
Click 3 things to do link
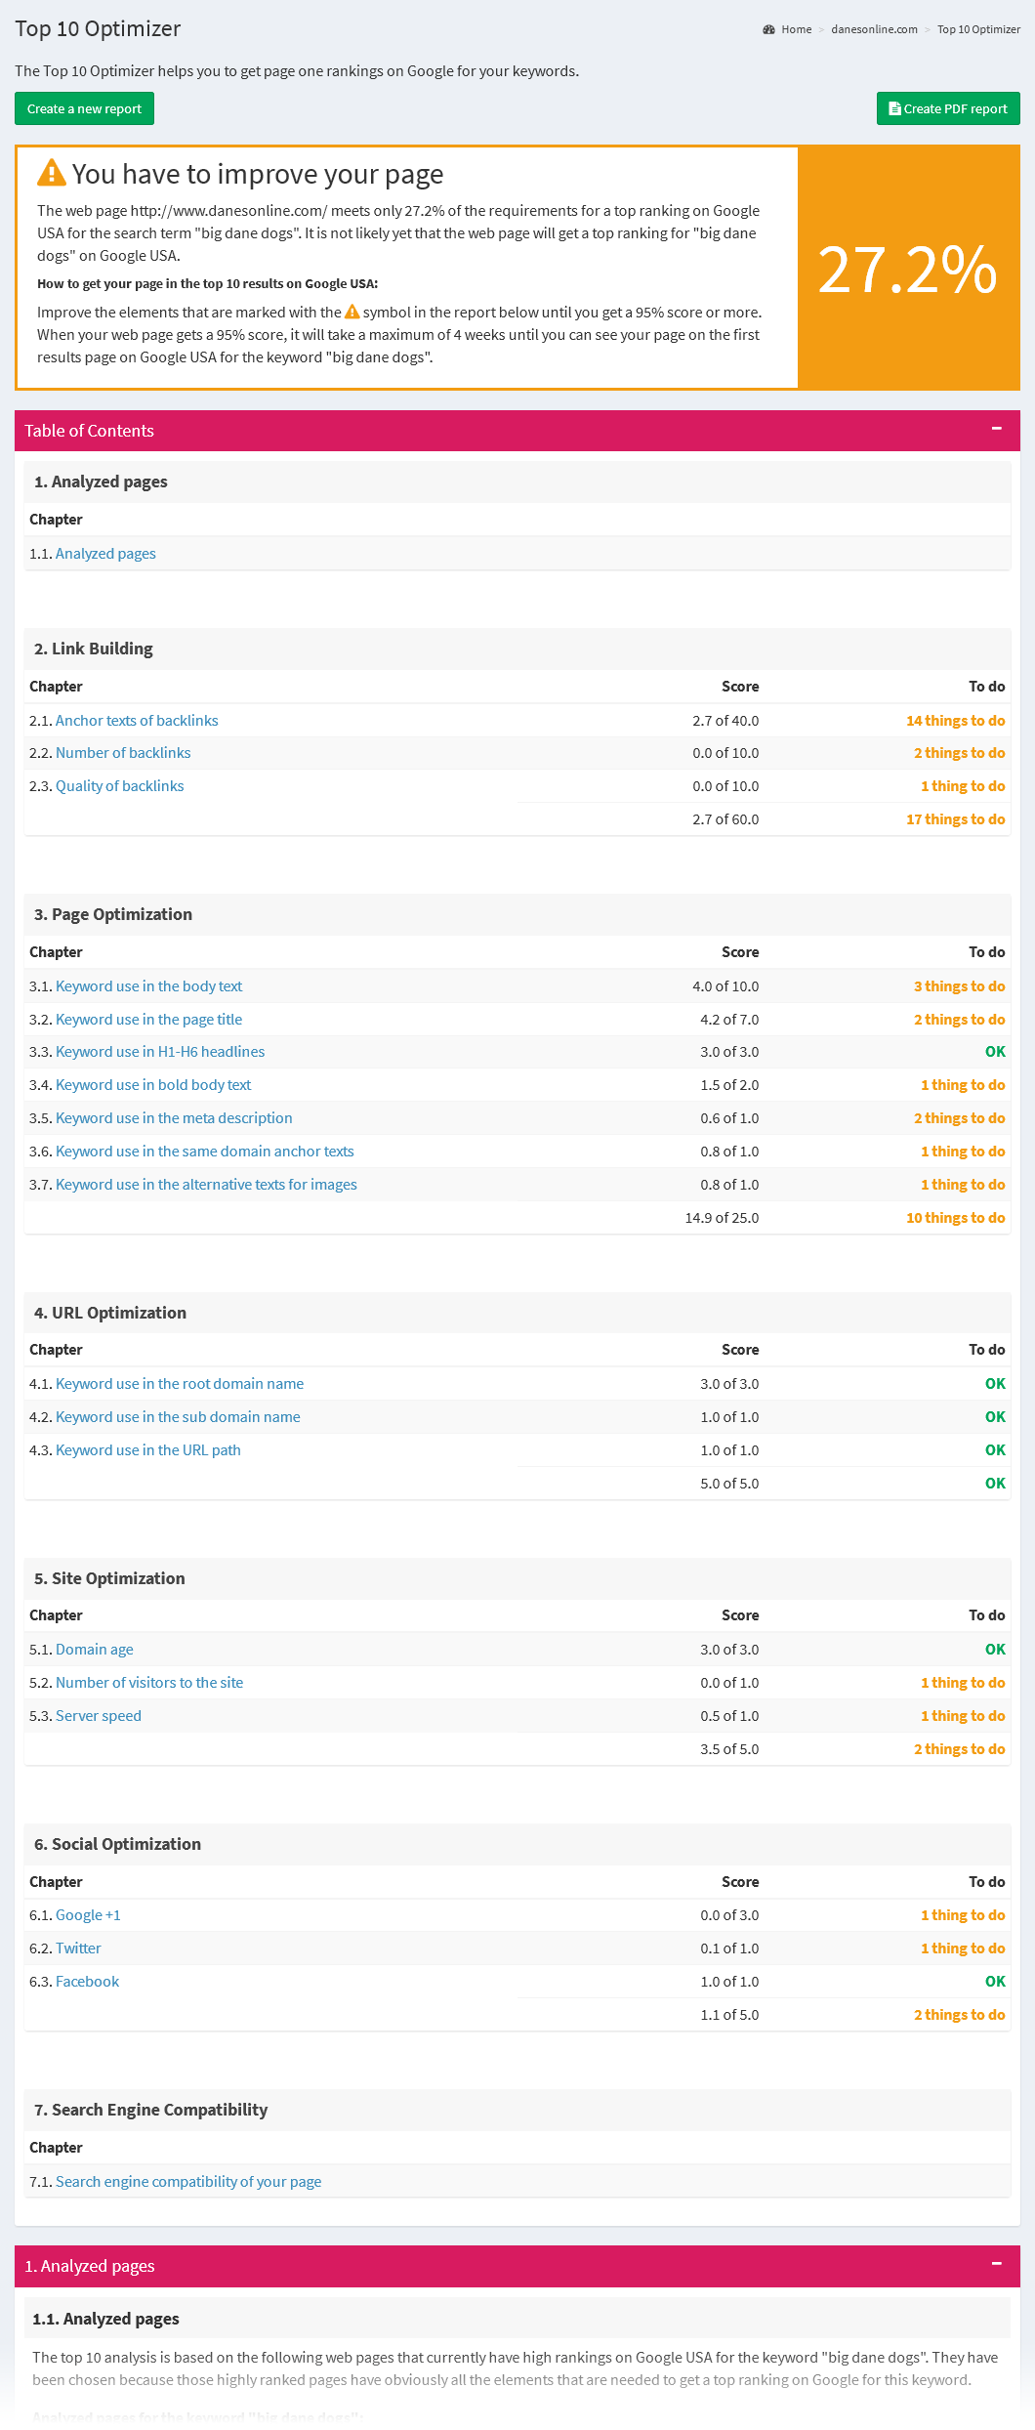tap(959, 986)
